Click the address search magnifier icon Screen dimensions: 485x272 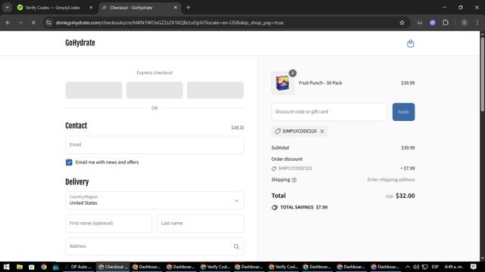point(236,246)
